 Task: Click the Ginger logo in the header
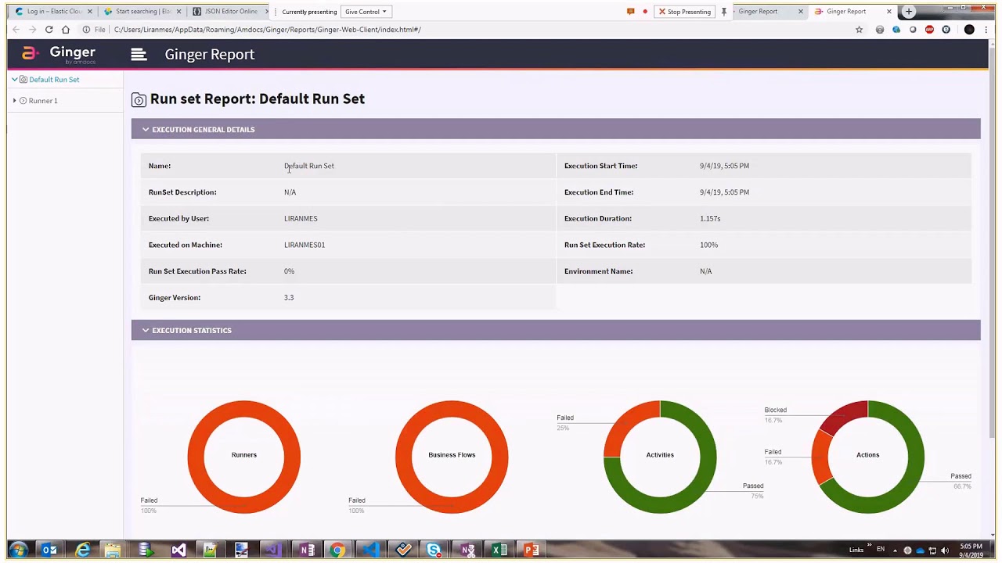pos(59,54)
